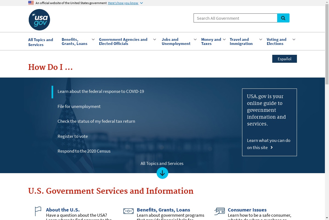Click 'How Do I ...' heading text
Screen dimensions: 329x220
click(50, 67)
